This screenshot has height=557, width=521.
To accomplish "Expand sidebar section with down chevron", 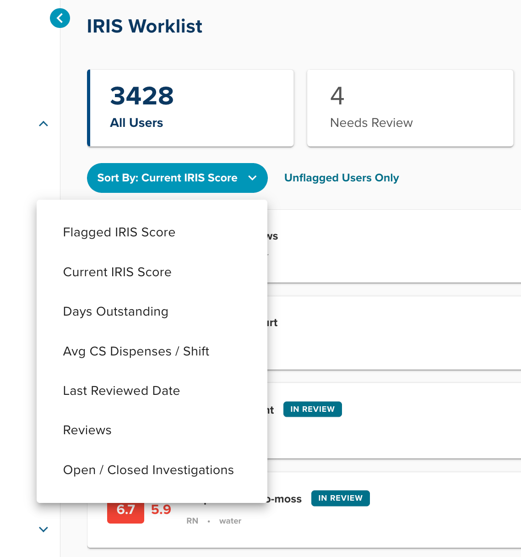I will pyautogui.click(x=43, y=530).
